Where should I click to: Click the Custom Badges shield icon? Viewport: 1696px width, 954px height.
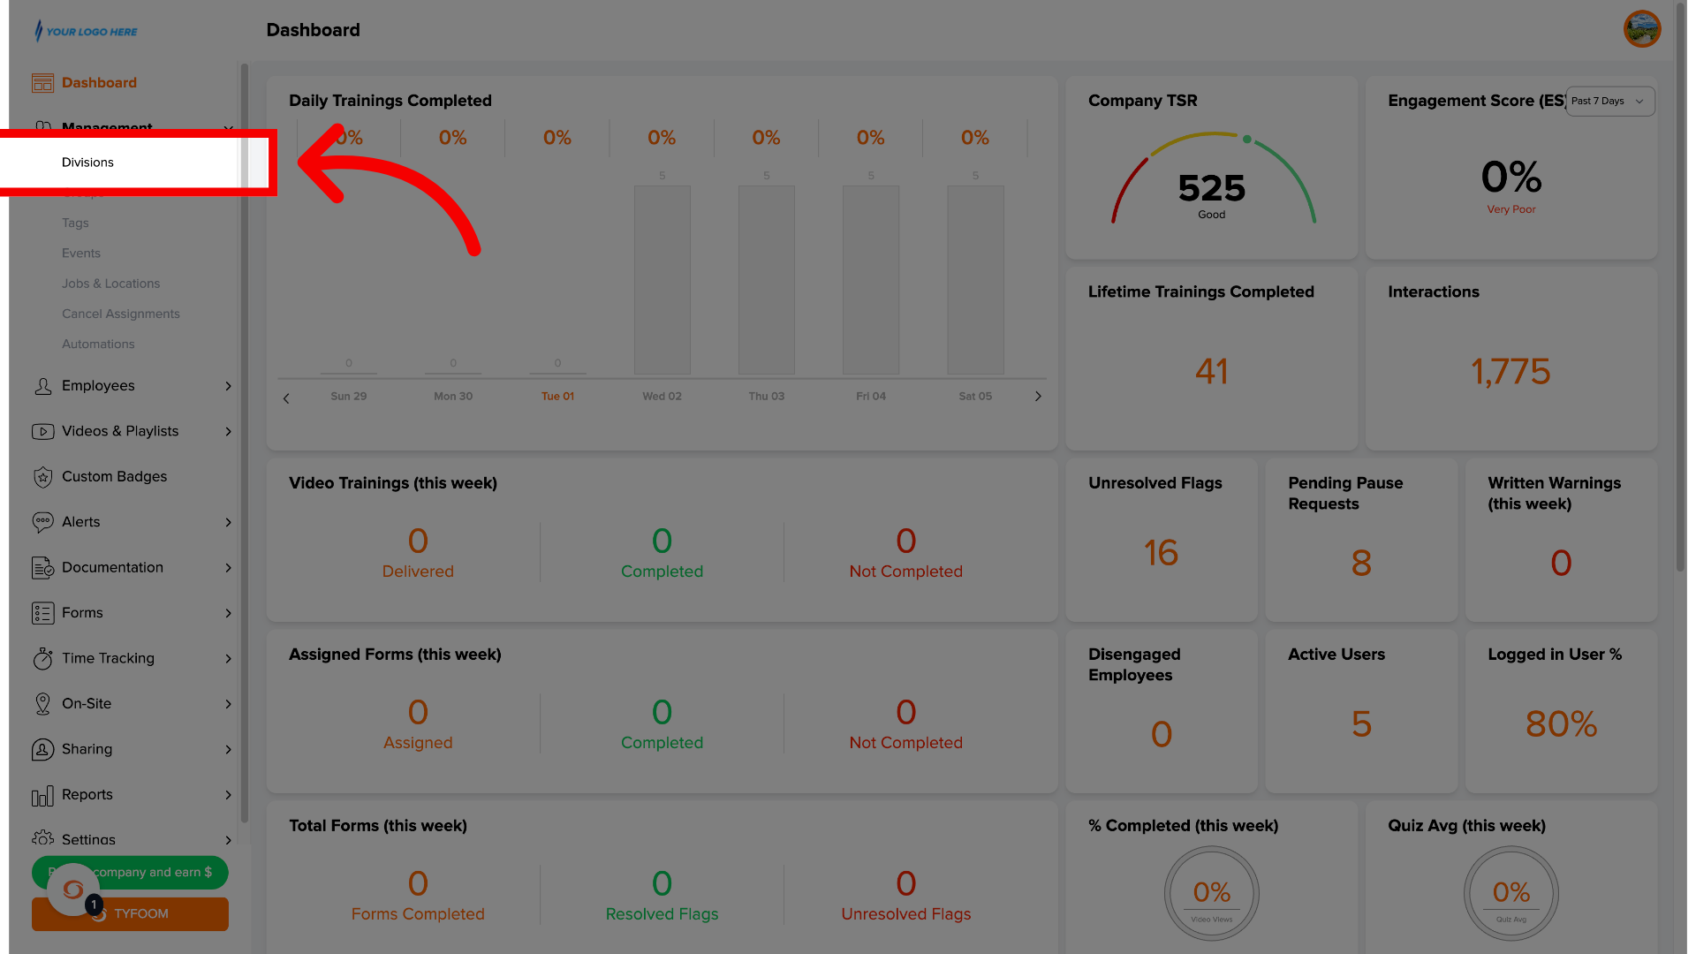tap(42, 477)
